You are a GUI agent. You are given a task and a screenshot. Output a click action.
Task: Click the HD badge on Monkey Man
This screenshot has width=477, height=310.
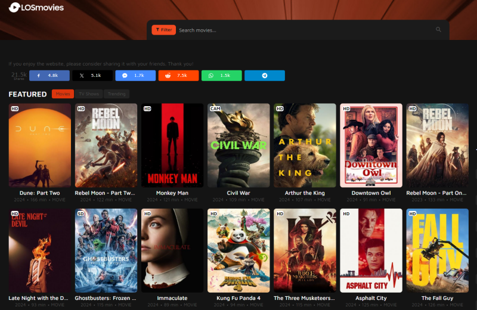pos(147,108)
